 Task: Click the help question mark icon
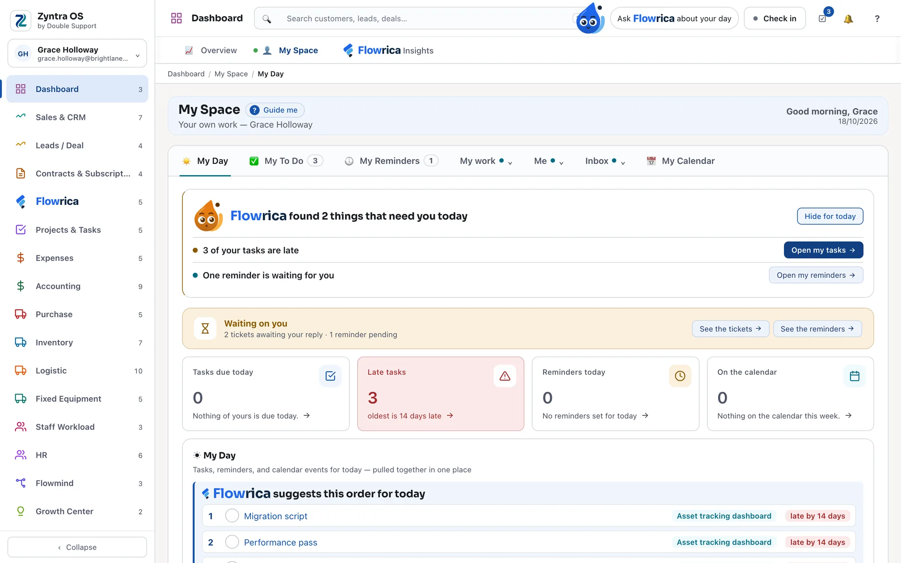[877, 18]
